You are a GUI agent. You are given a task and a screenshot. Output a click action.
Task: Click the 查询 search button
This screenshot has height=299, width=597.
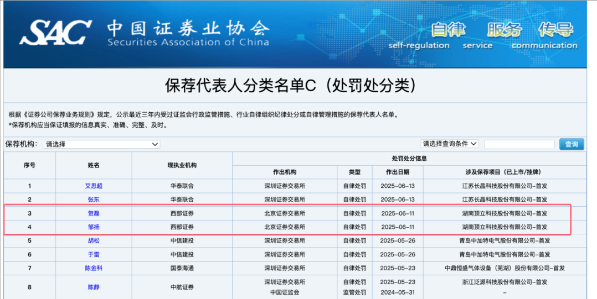(x=572, y=144)
